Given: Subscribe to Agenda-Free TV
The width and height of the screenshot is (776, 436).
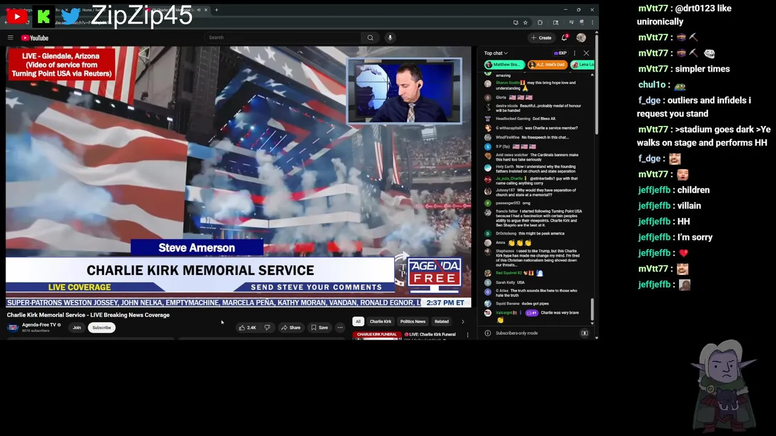Looking at the screenshot, I should (102, 328).
